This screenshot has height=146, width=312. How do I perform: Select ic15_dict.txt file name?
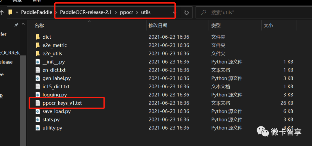pyautogui.click(x=56, y=86)
